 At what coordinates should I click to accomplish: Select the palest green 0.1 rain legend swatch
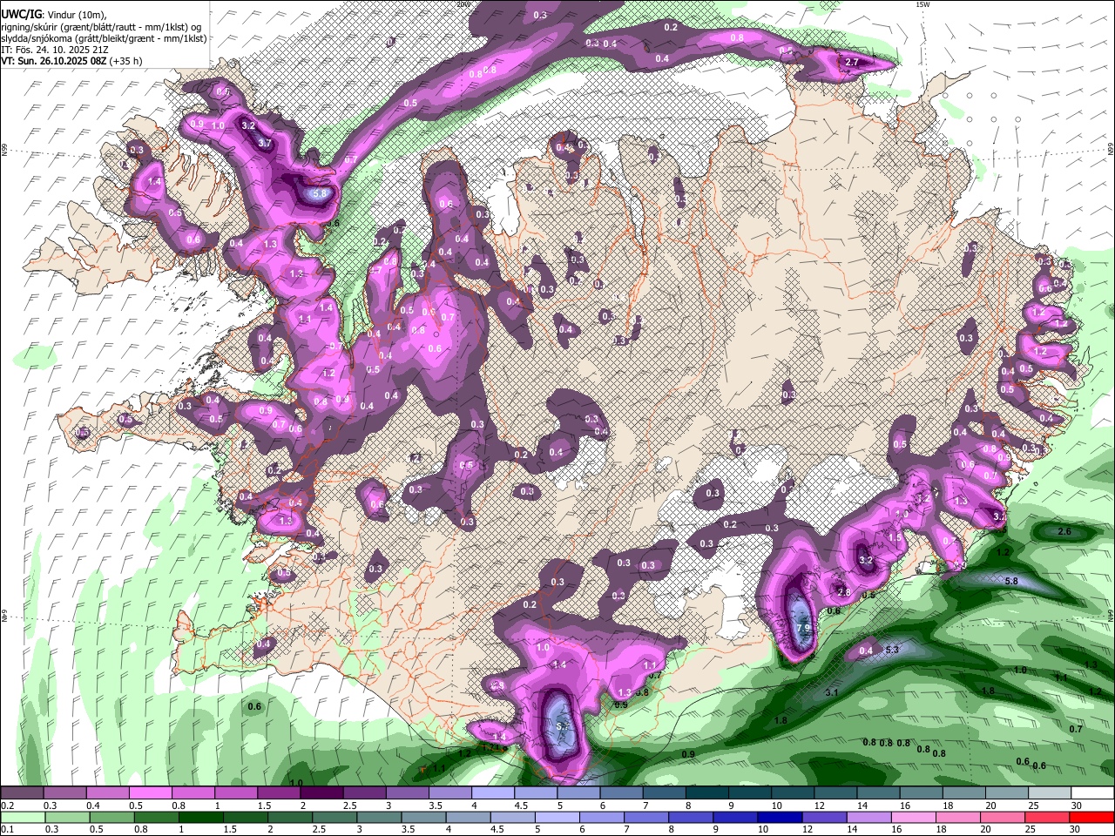point(22,817)
